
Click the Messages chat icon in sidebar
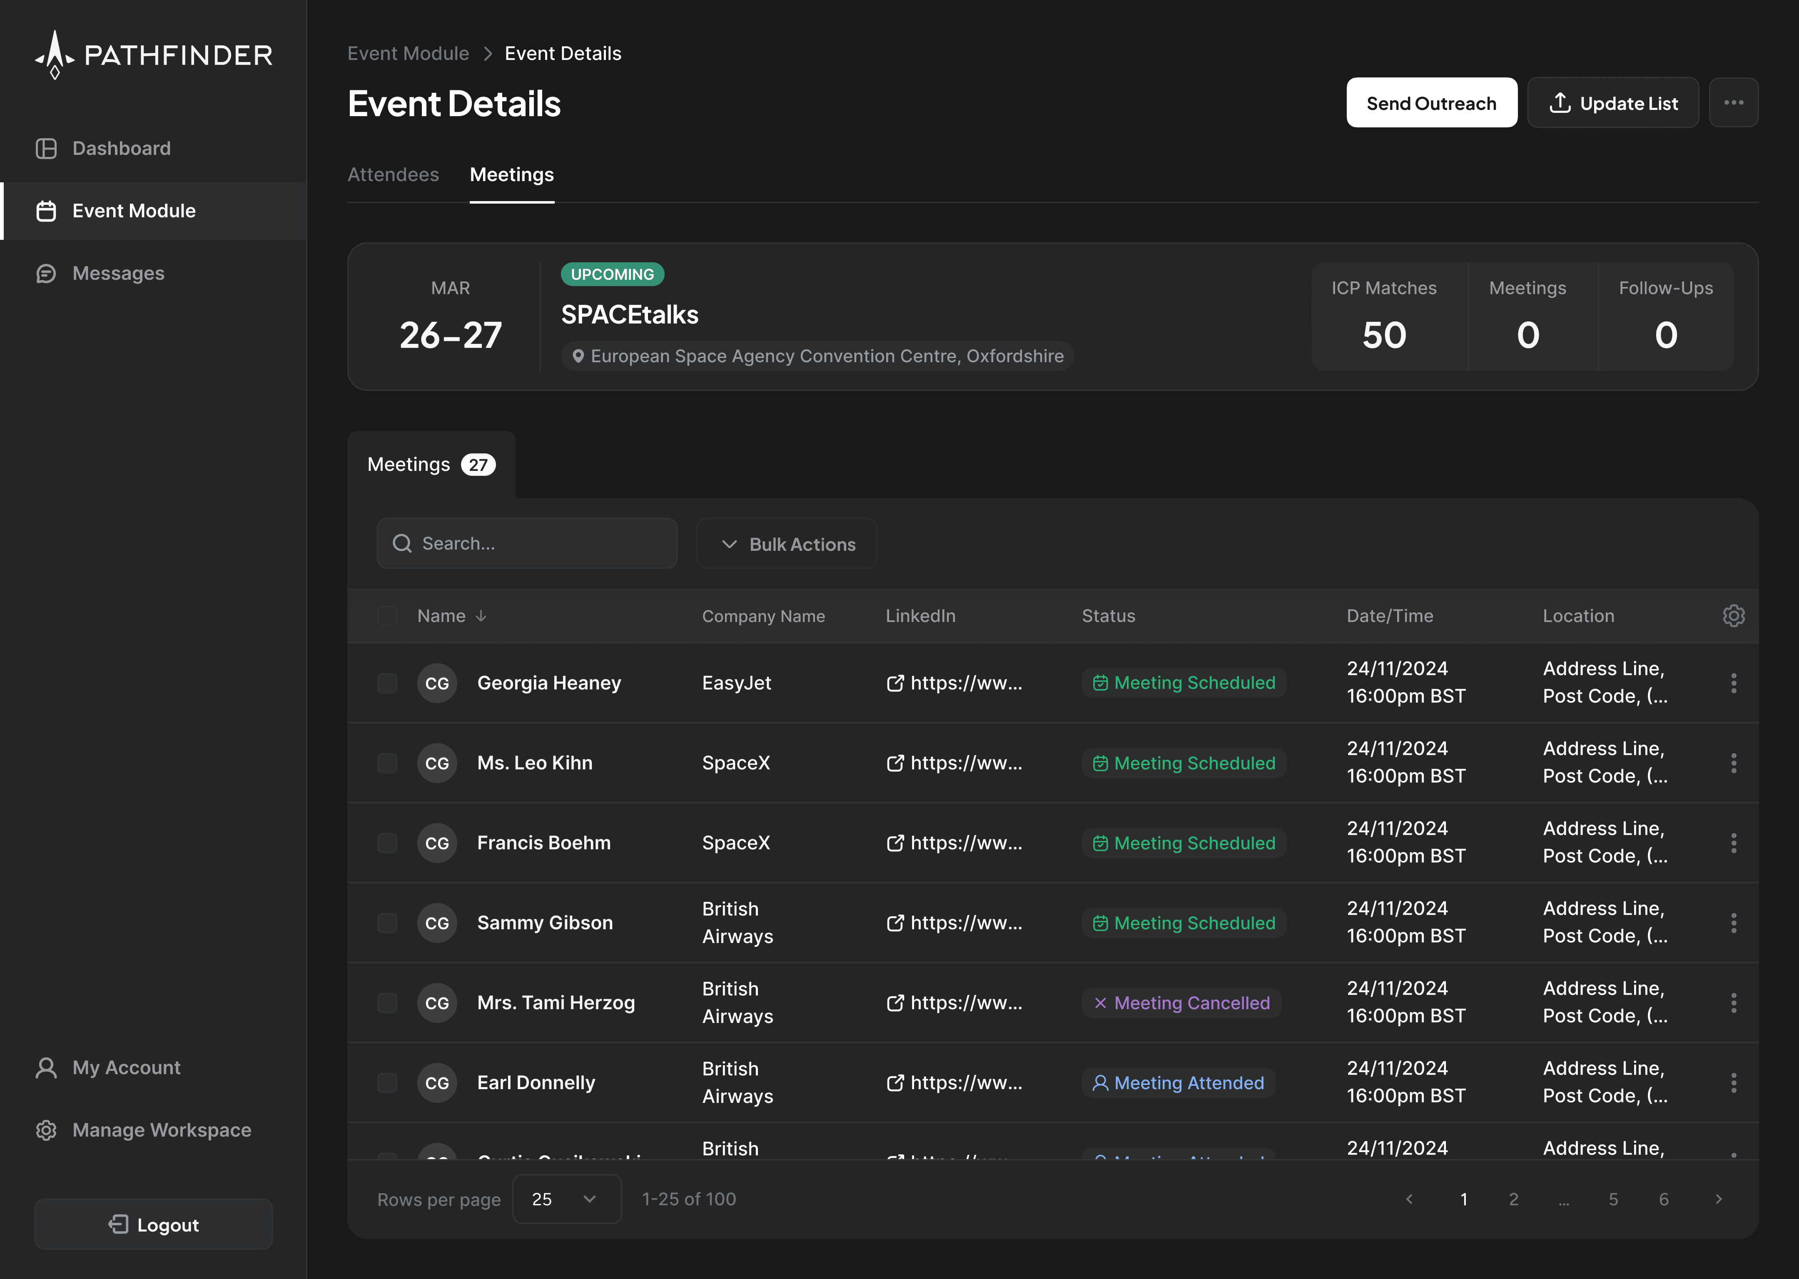click(x=47, y=273)
